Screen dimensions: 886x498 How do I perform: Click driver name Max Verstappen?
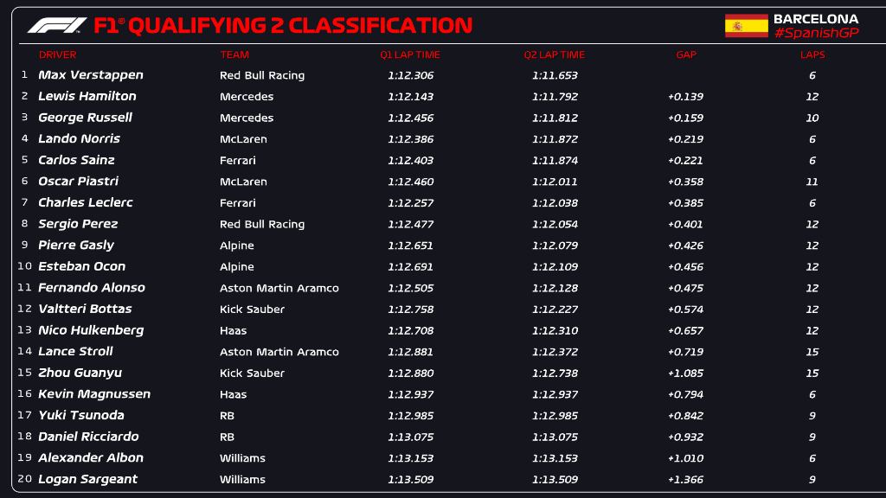point(91,75)
